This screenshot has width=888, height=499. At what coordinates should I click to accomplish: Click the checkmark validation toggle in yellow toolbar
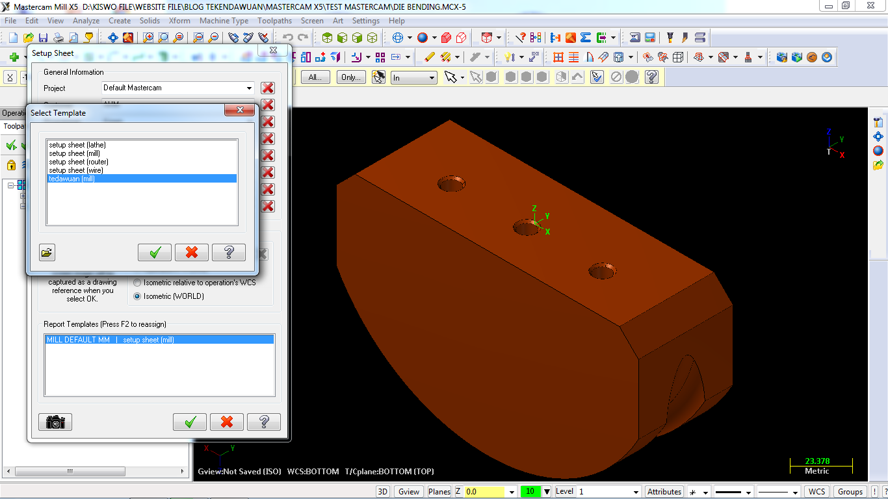click(x=597, y=77)
